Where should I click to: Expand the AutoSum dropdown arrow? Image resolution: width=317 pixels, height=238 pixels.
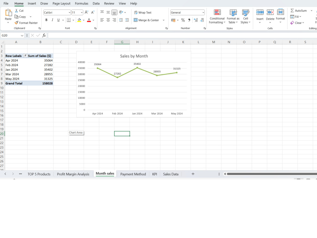pyautogui.click(x=312, y=10)
